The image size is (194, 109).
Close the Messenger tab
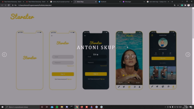coord(144,2)
